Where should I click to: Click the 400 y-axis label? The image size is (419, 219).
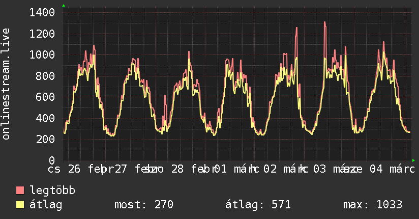(45, 118)
